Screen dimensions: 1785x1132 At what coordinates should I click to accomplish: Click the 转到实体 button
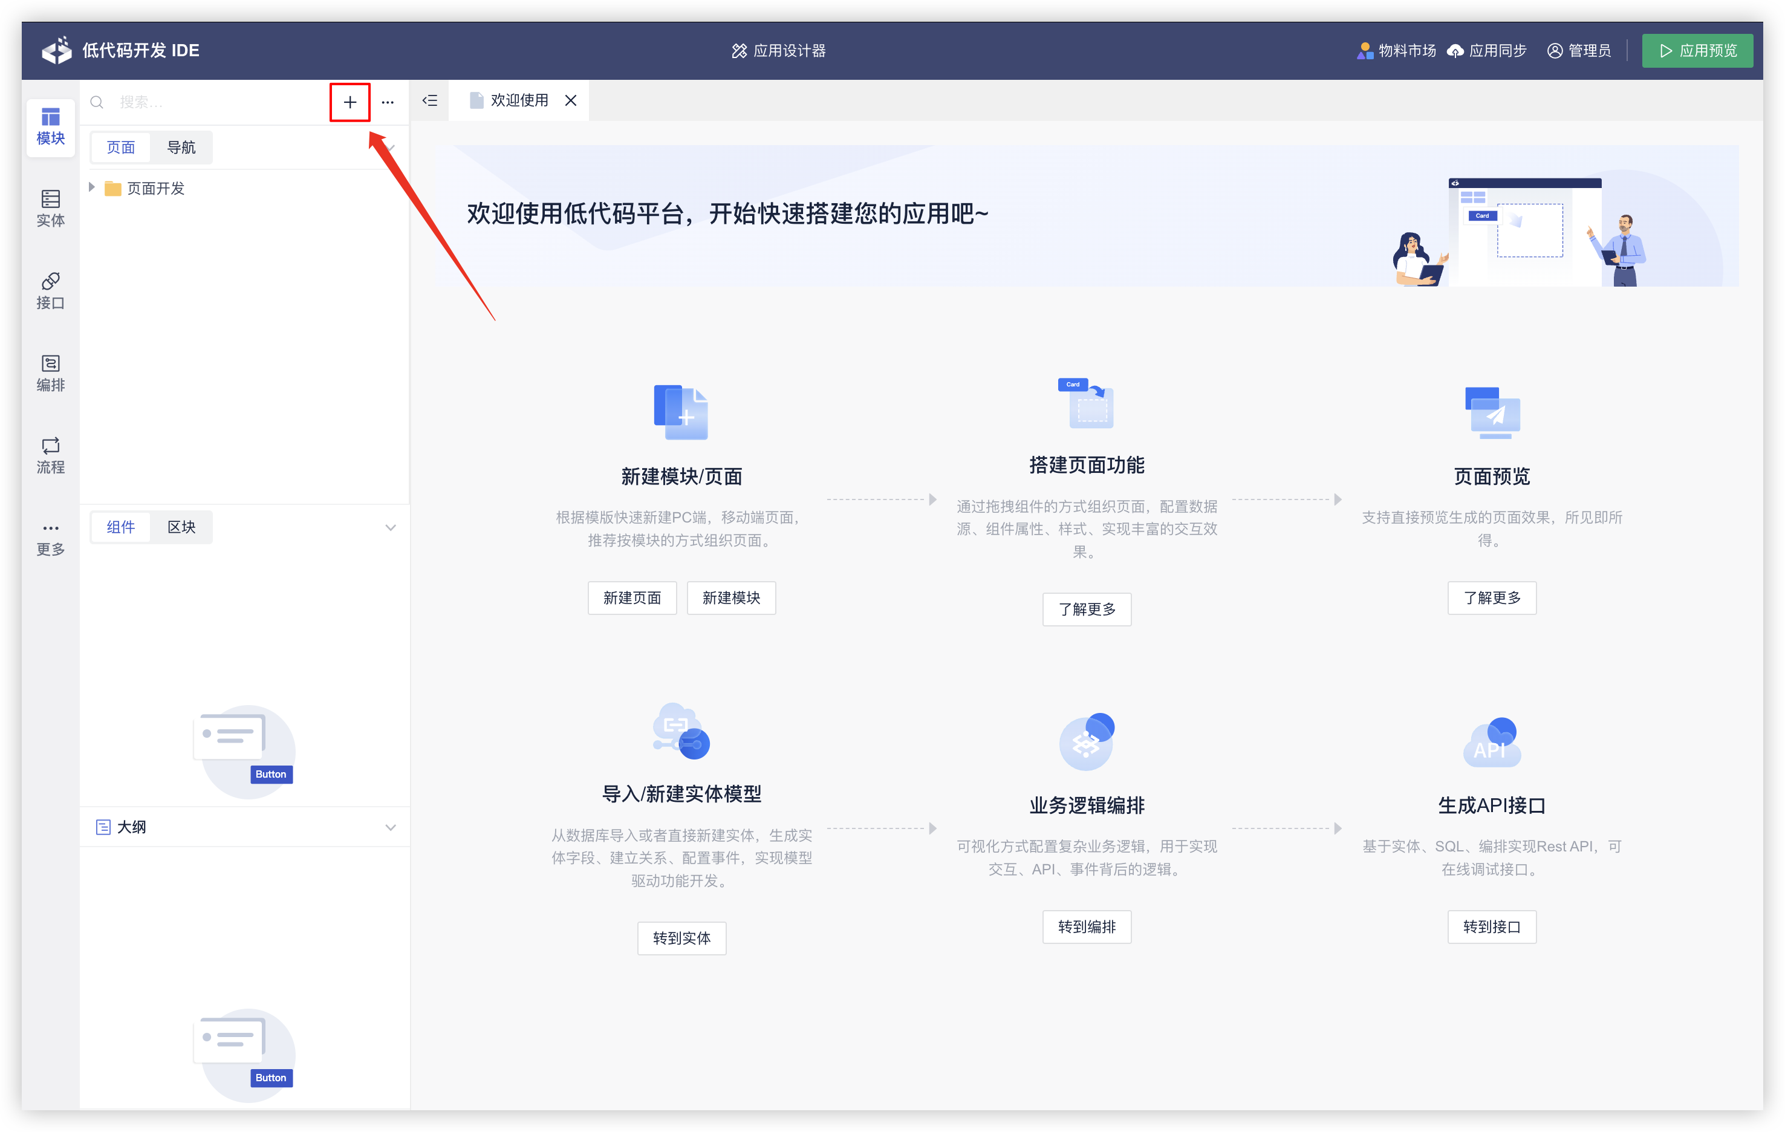pyautogui.click(x=681, y=938)
